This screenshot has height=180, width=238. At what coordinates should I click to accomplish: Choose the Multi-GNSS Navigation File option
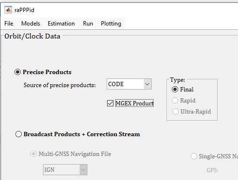[33, 154]
